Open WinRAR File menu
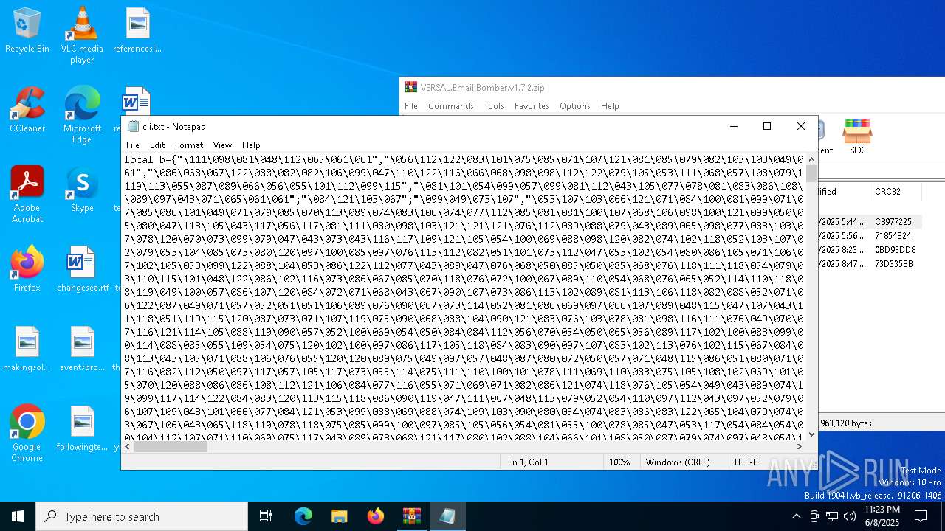 411,106
